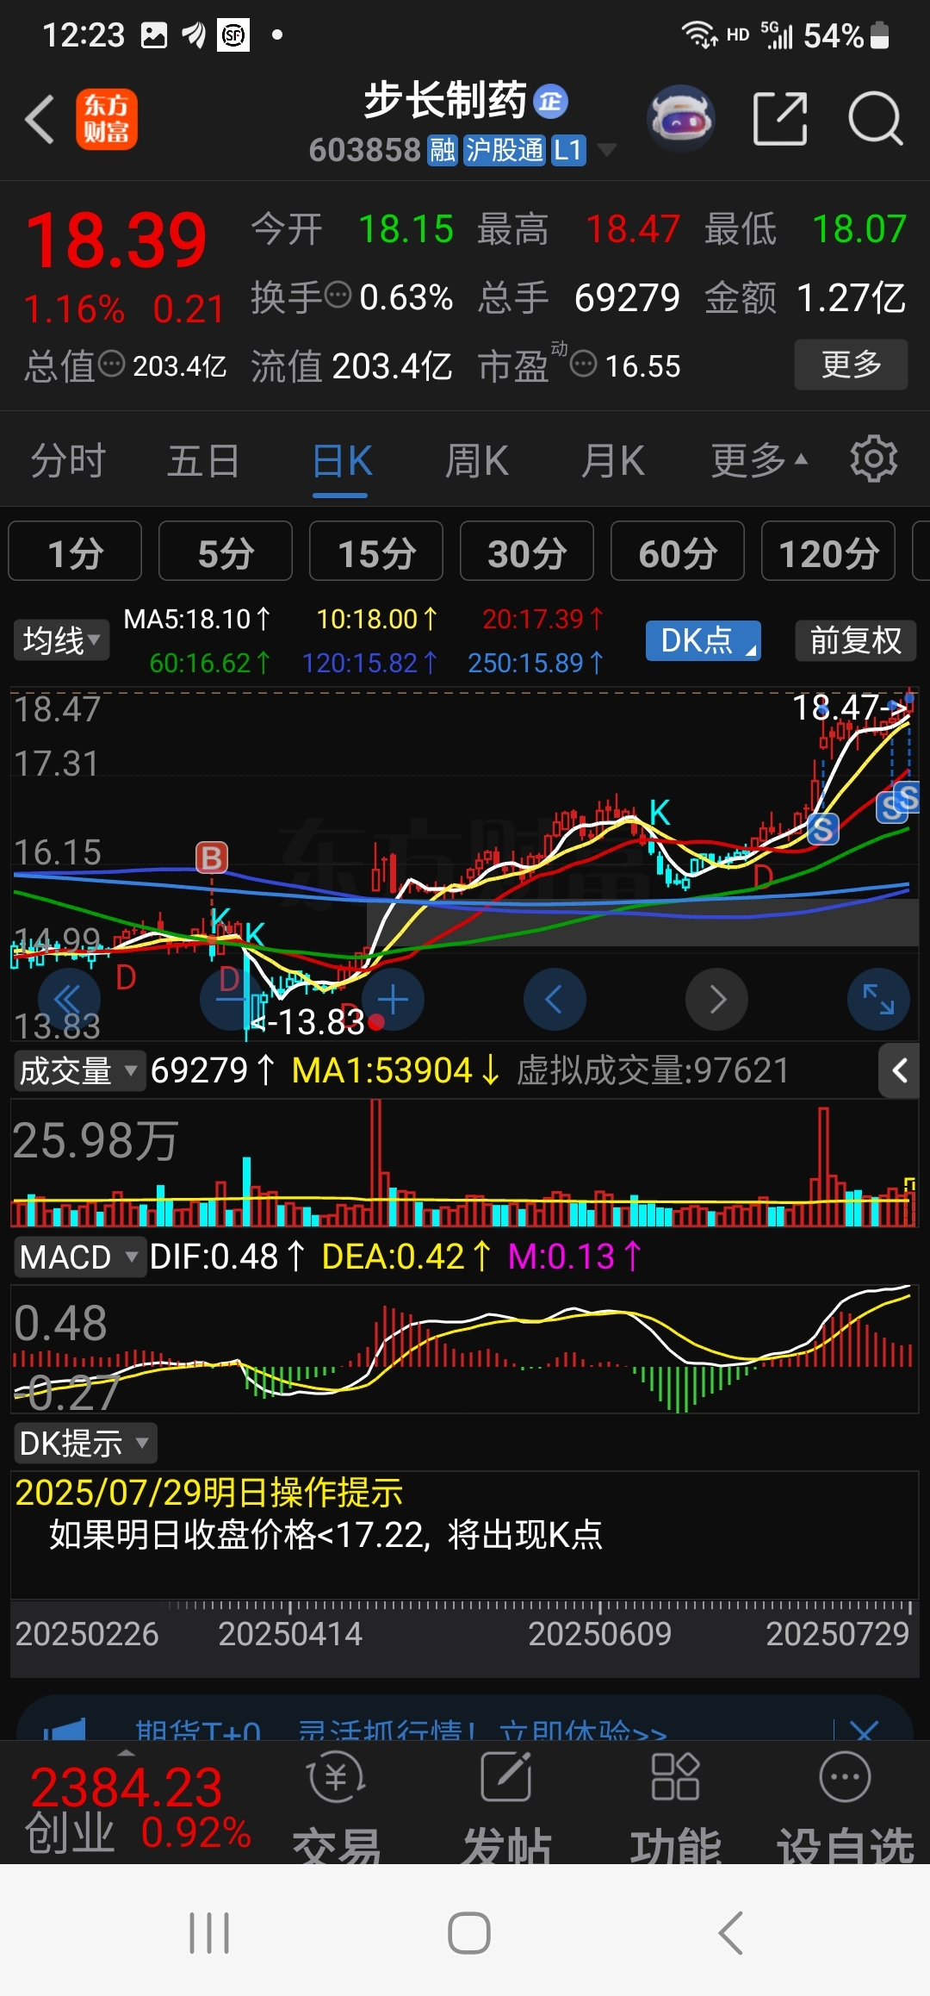Image resolution: width=930 pixels, height=1996 pixels.
Task: Tap the current price 18.39
Action: [116, 240]
